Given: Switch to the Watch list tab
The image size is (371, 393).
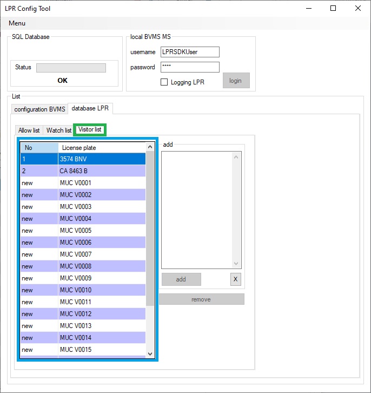Looking at the screenshot, I should coord(58,130).
